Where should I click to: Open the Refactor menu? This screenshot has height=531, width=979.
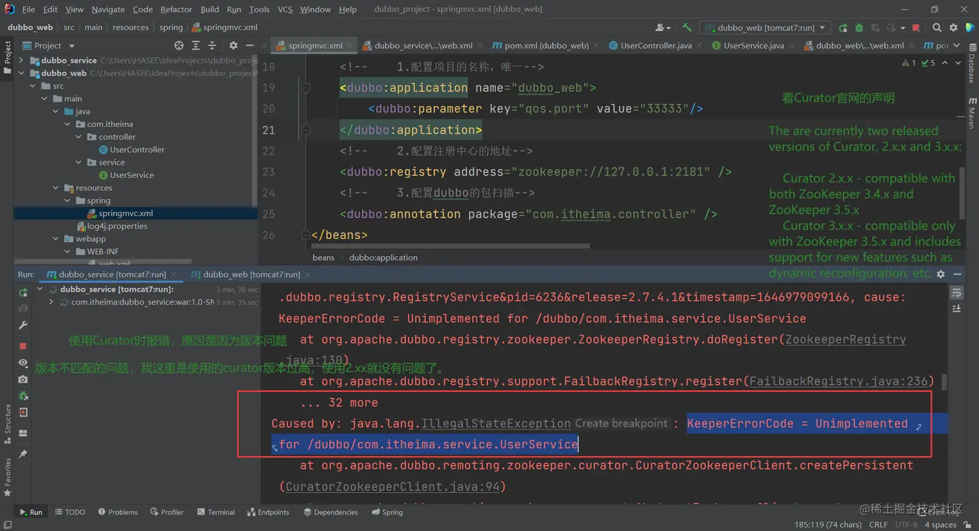176,9
